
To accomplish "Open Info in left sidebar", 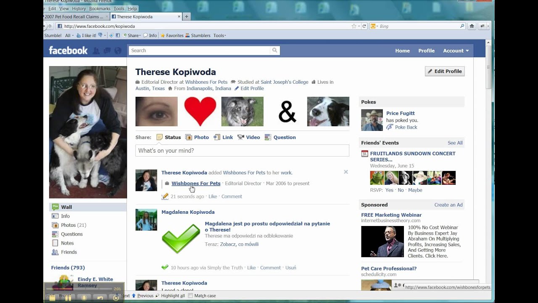I will [65, 216].
